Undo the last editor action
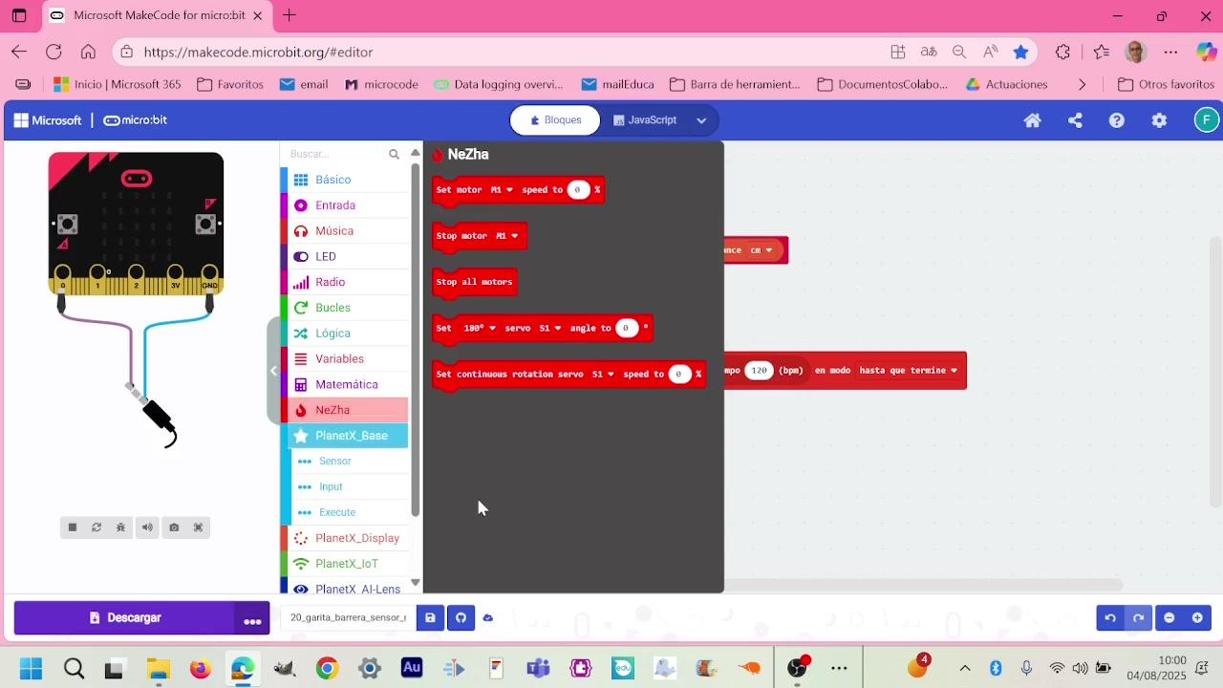The image size is (1223, 688). click(x=1110, y=618)
